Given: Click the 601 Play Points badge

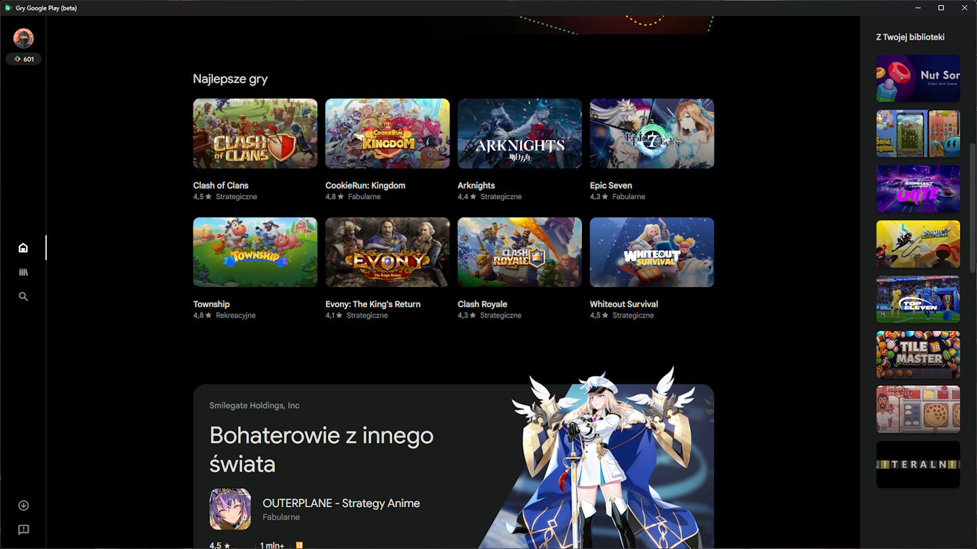Looking at the screenshot, I should coord(24,59).
